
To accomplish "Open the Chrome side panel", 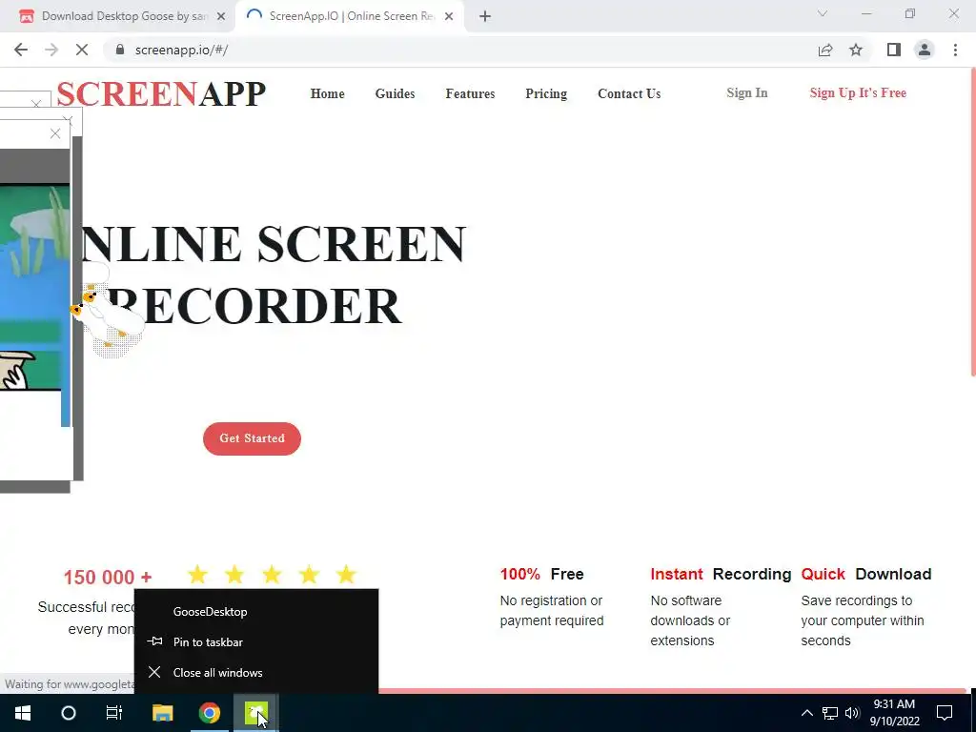I will coord(894,50).
